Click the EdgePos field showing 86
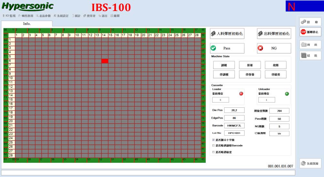The image size is (324, 177). pos(234,118)
